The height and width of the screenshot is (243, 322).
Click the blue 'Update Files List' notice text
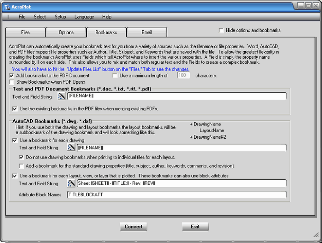pyautogui.click(x=100, y=69)
